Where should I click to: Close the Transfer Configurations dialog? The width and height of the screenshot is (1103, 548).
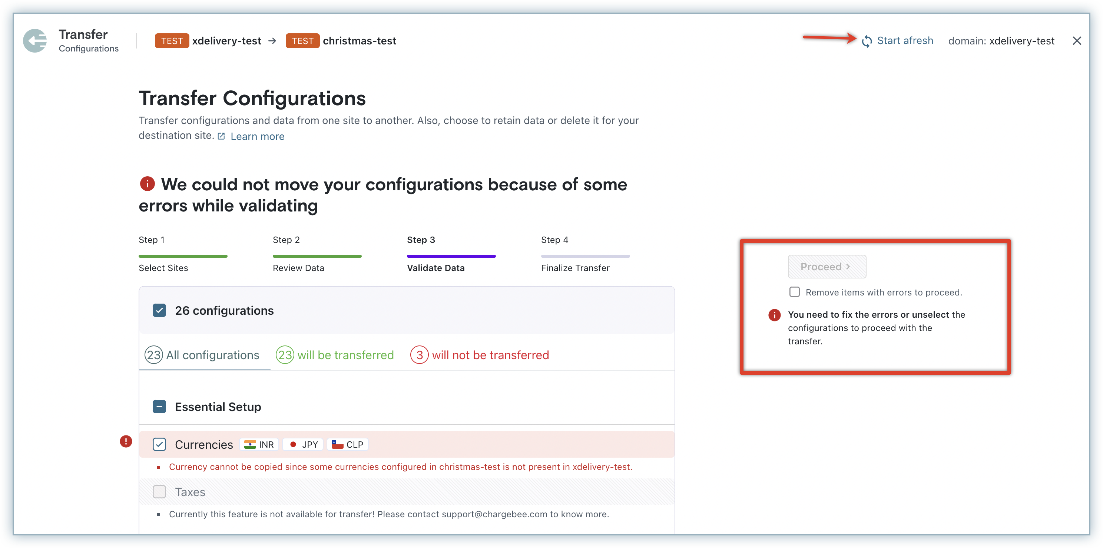tap(1076, 41)
